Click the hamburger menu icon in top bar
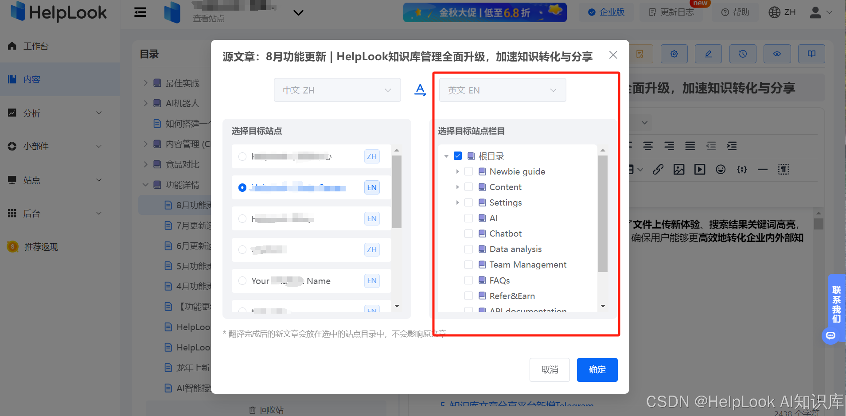 coord(140,12)
